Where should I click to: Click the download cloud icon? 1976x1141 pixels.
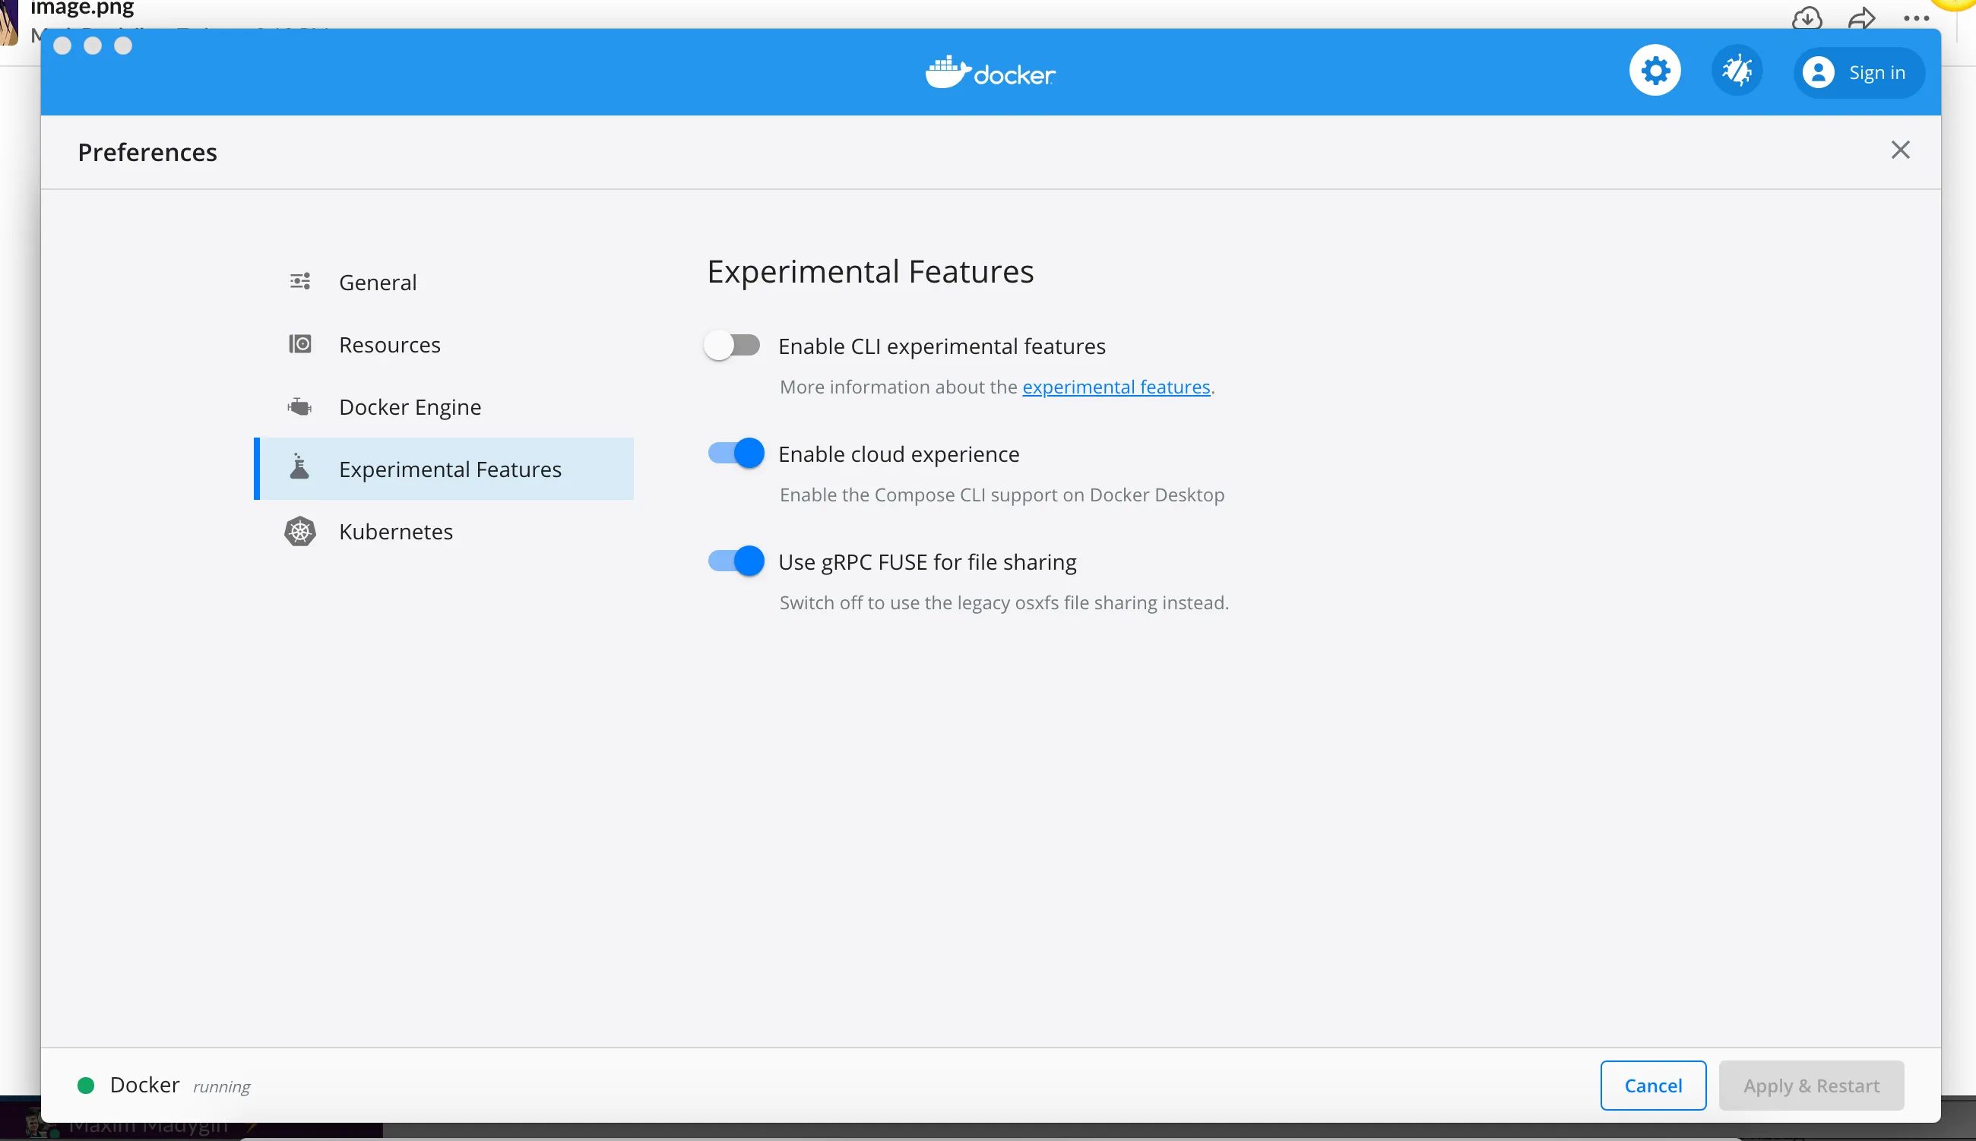[x=1807, y=17]
